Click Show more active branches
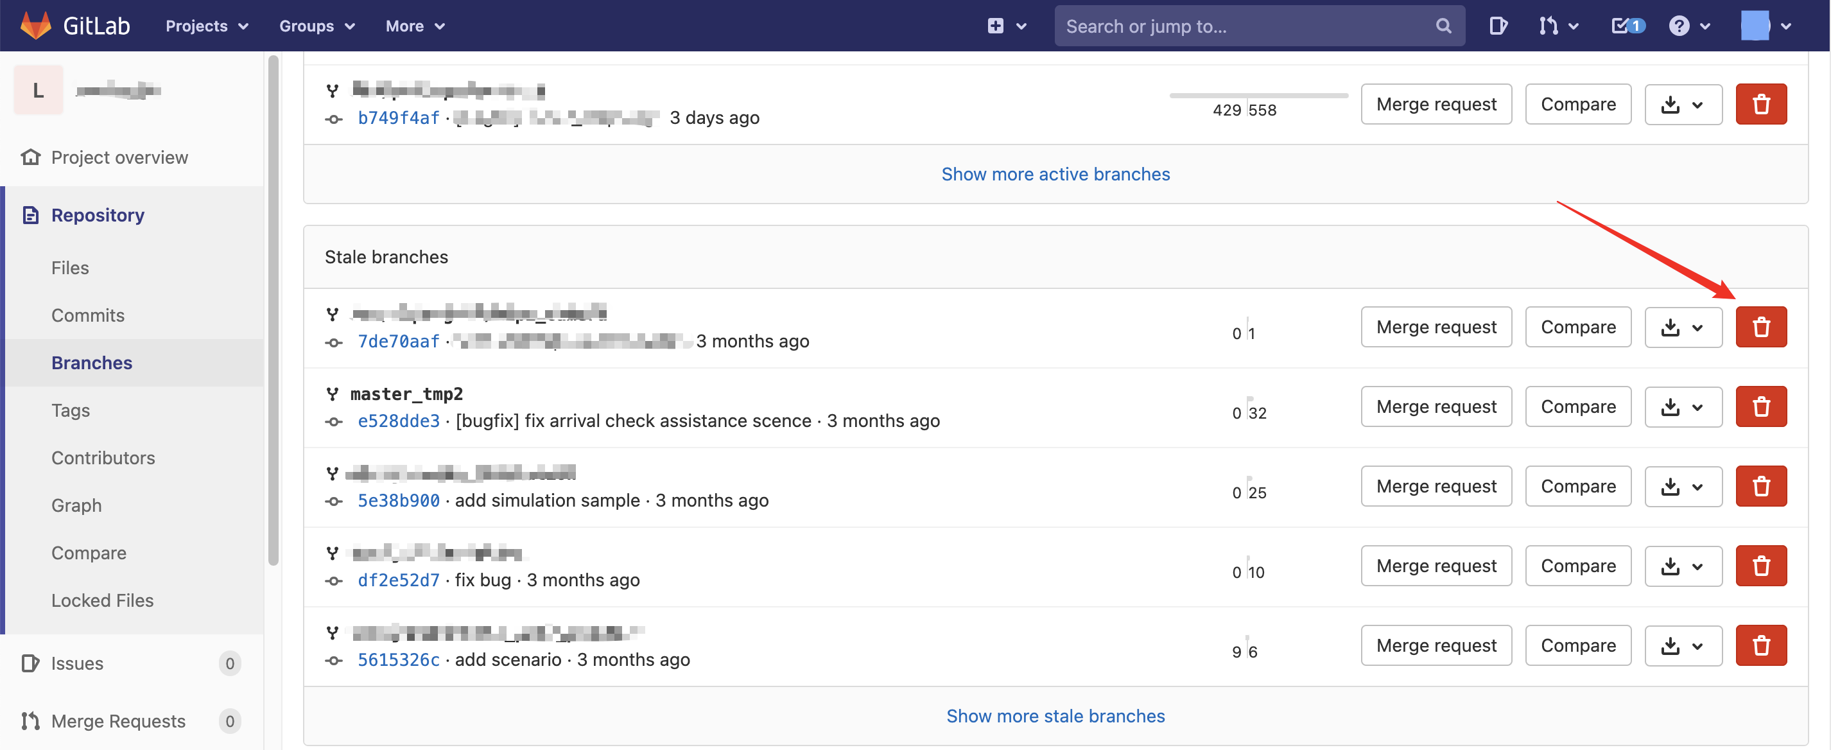Image resolution: width=1831 pixels, height=750 pixels. pos(1055,174)
